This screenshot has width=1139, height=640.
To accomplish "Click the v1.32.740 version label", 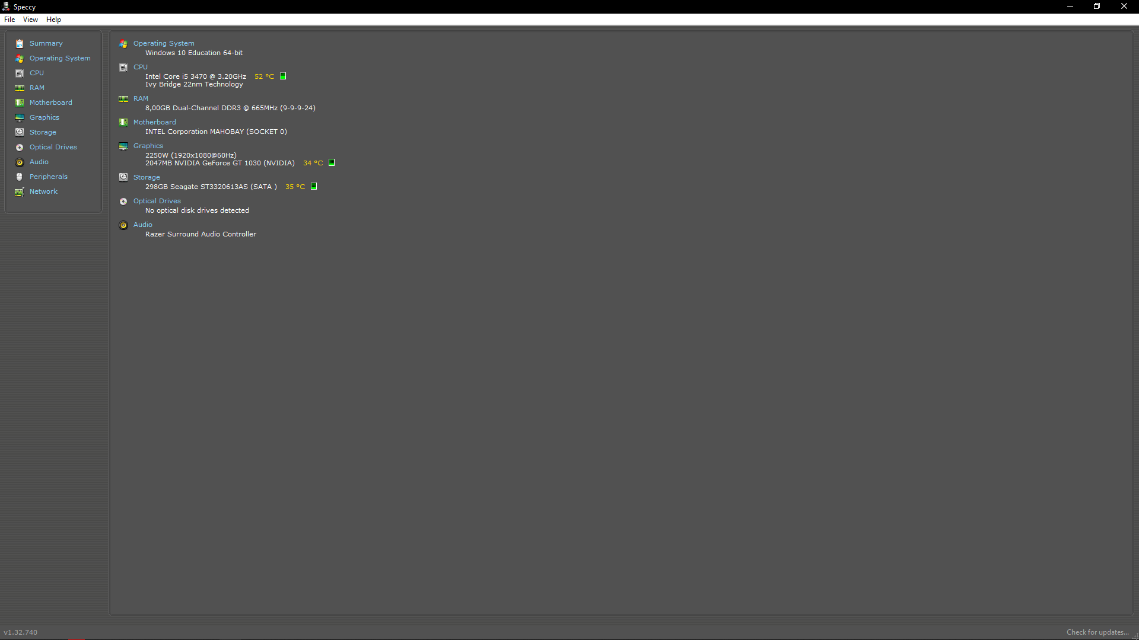I will tap(20, 632).
